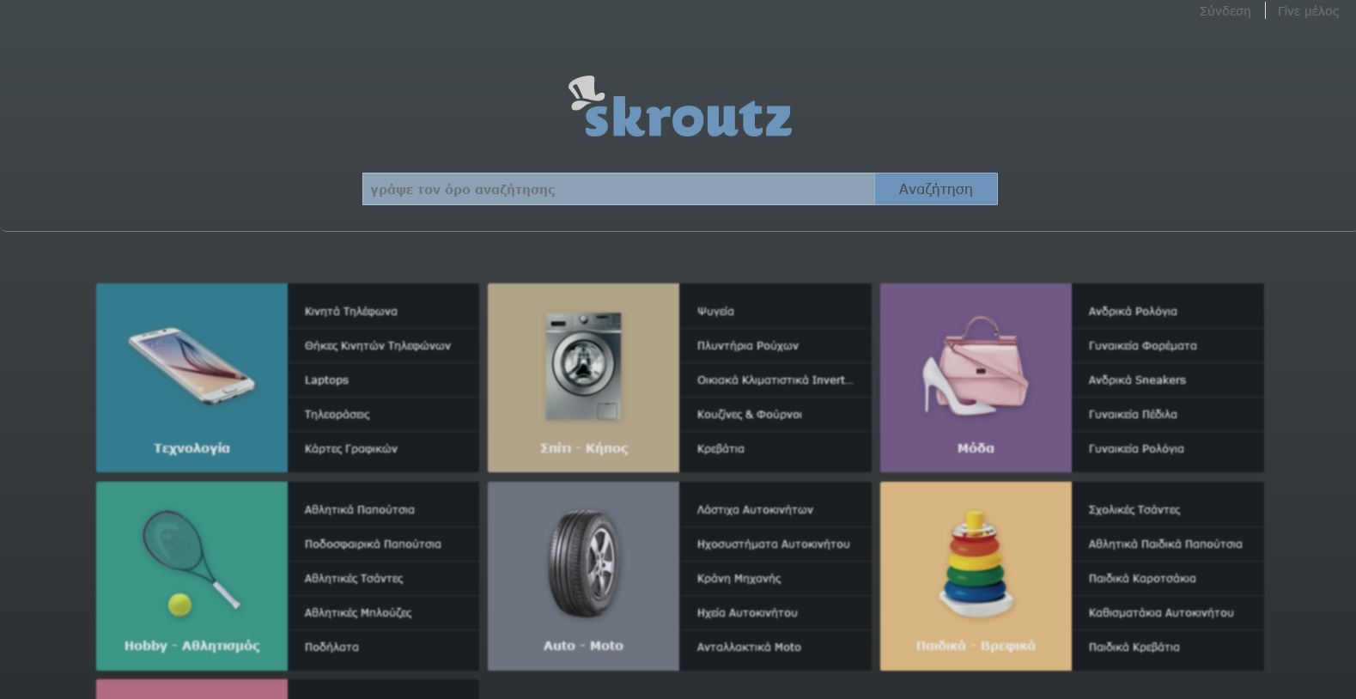Open the Ψυγεία category
Viewport: 1356px width, 699px height.
click(x=715, y=311)
